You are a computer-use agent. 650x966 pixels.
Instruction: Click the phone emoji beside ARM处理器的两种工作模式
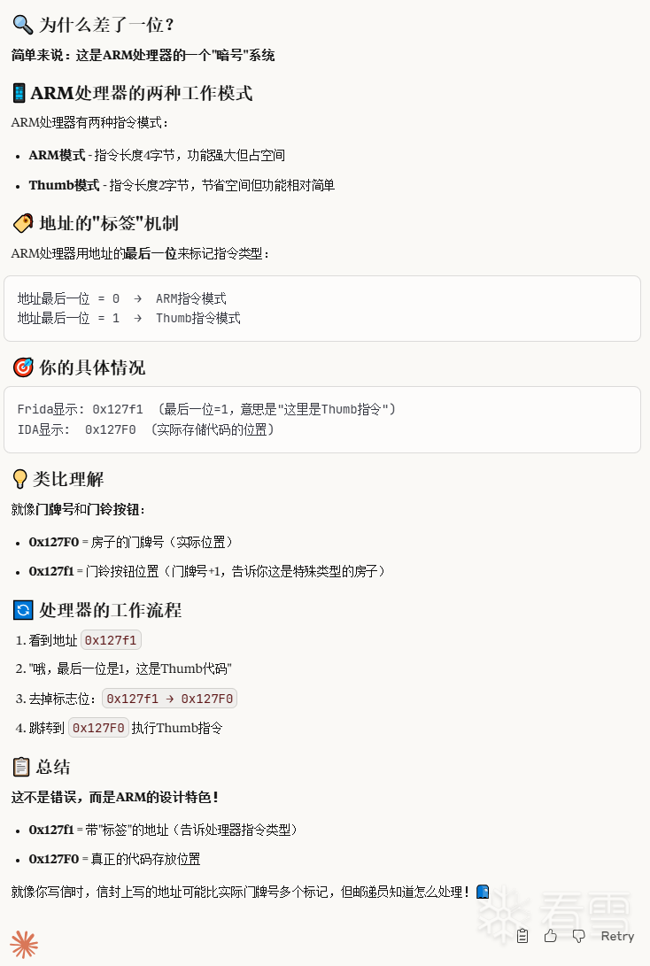[x=19, y=93]
